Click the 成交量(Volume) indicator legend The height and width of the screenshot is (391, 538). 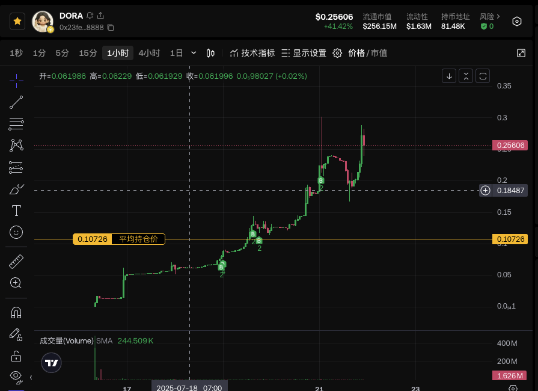67,341
